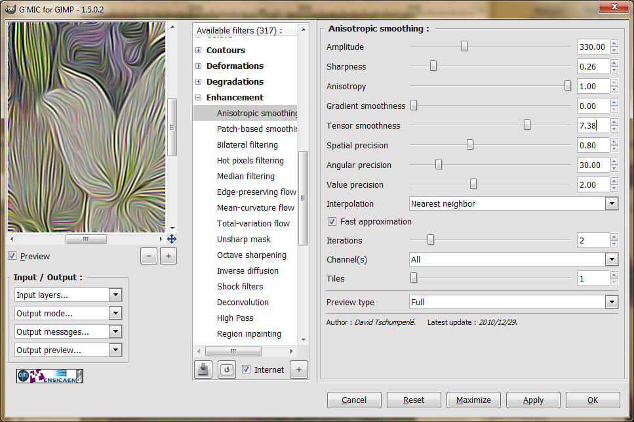The width and height of the screenshot is (634, 422).
Task: Click the add to favorites plus button
Action: [299, 369]
